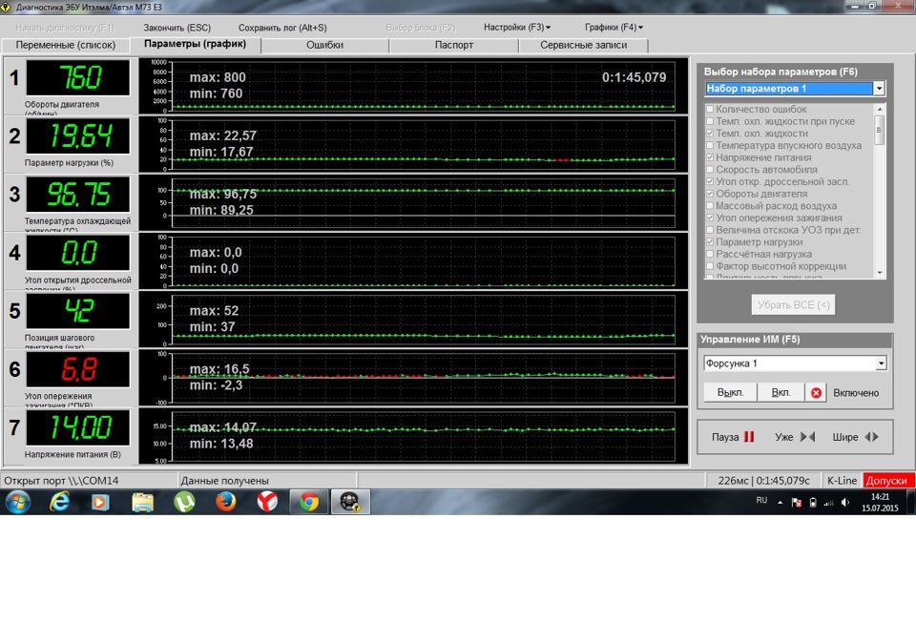
Task: Launch Firefox from the taskbar
Action: [225, 502]
